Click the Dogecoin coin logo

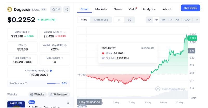coord(10,9)
